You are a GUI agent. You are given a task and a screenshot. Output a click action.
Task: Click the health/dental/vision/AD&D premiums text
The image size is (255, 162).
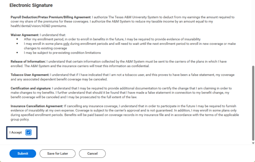39,26
